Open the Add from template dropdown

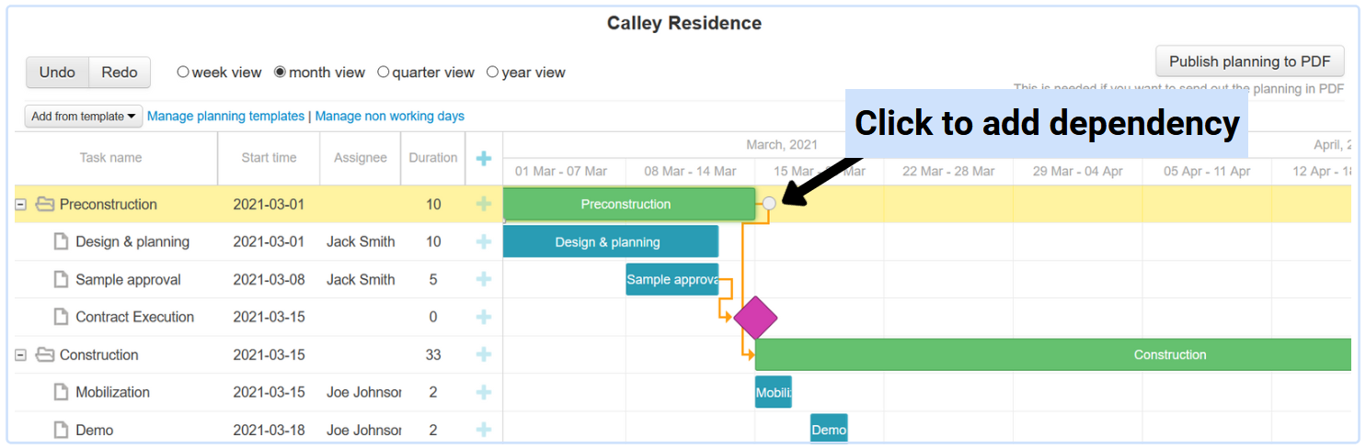(84, 117)
